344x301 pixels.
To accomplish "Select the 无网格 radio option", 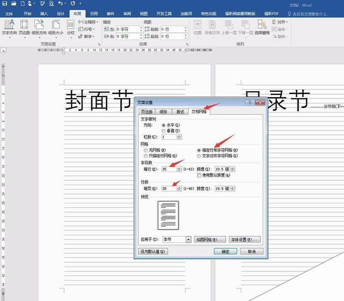I will click(145, 150).
